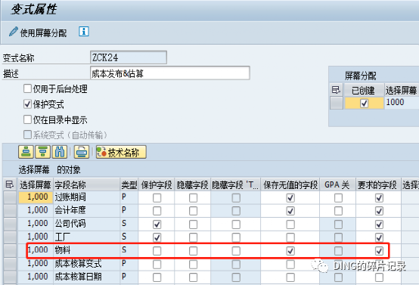This screenshot has height=285, width=419.
Task: Toggle the 已创建 checkbox for screen 1000
Action: [365, 103]
